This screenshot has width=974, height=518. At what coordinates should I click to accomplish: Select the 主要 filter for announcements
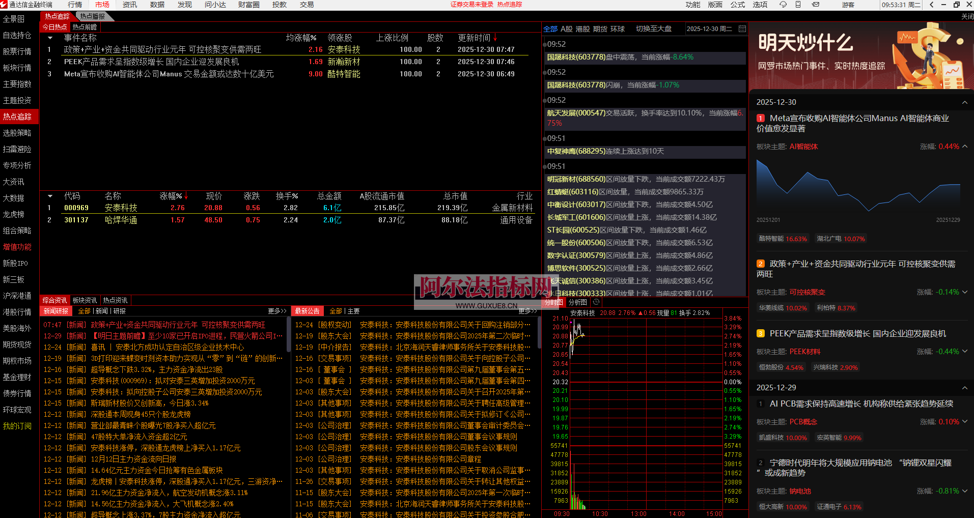coord(353,311)
